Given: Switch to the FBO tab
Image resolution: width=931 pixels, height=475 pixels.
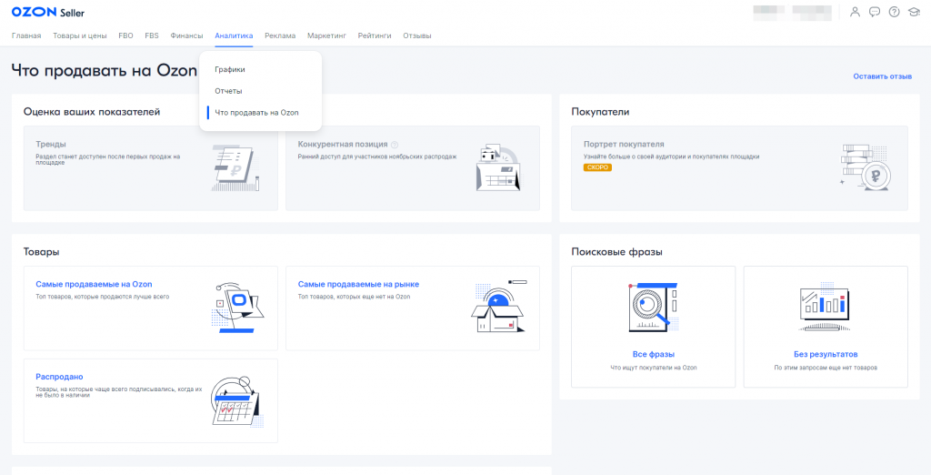Looking at the screenshot, I should pos(125,35).
